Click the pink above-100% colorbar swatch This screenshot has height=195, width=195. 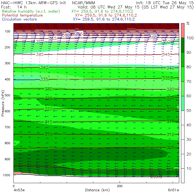point(183,31)
